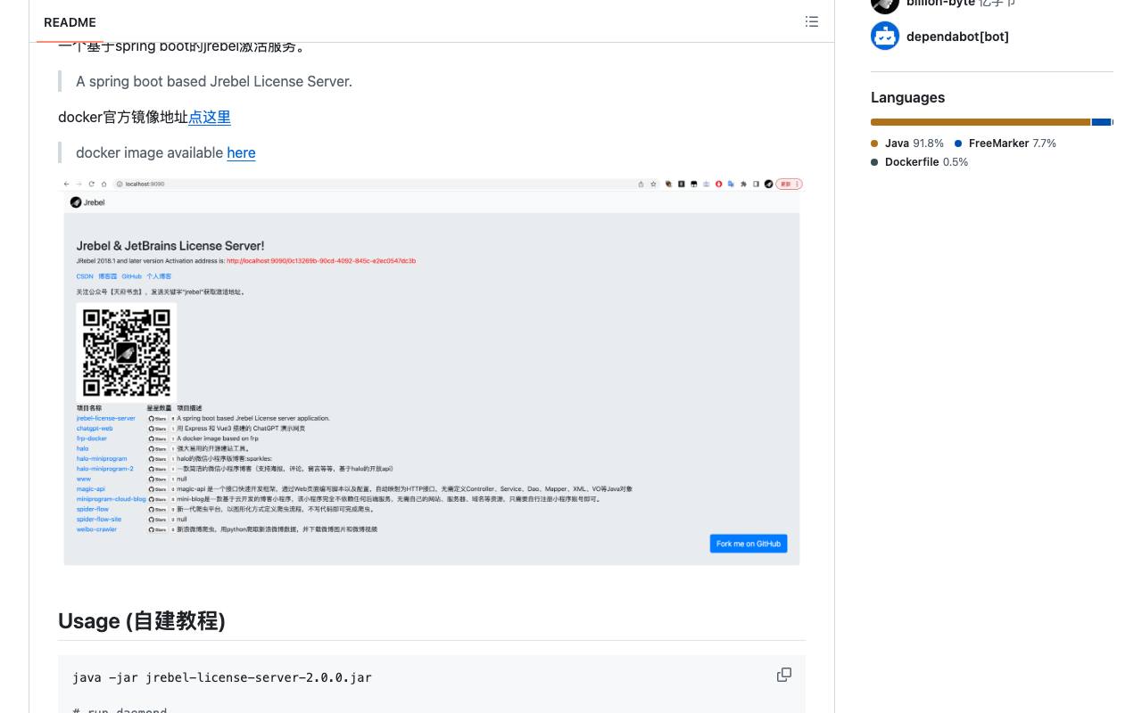Click the blue FreeMarker language bar segment
The image size is (1142, 713).
click(x=1101, y=122)
